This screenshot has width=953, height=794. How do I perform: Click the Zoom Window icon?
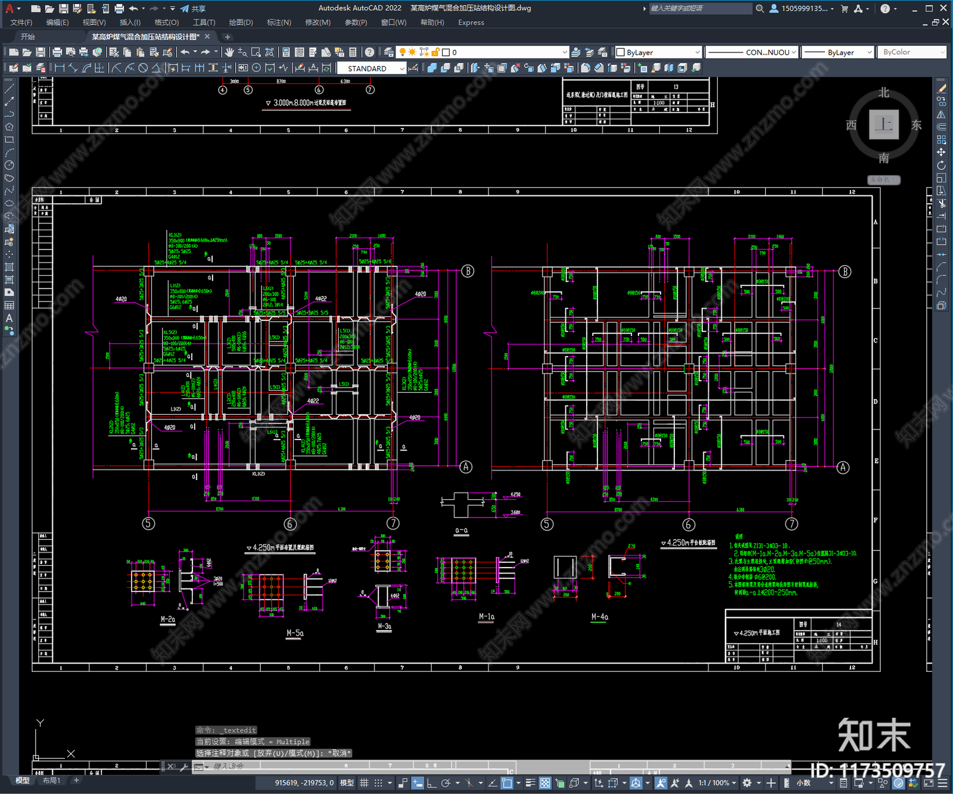[x=256, y=52]
